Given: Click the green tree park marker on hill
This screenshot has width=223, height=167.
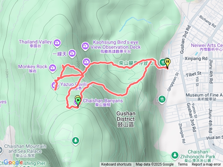Looking at the screenshot, I should [x=76, y=141].
